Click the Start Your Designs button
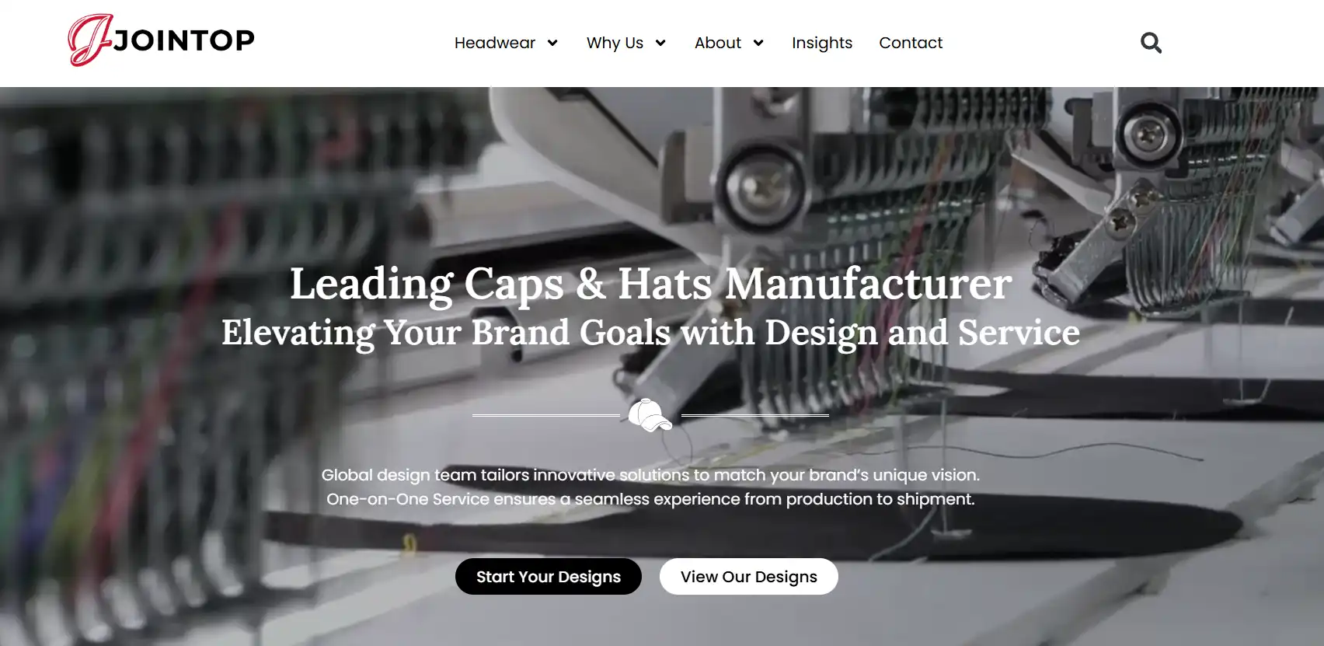 pyautogui.click(x=549, y=577)
